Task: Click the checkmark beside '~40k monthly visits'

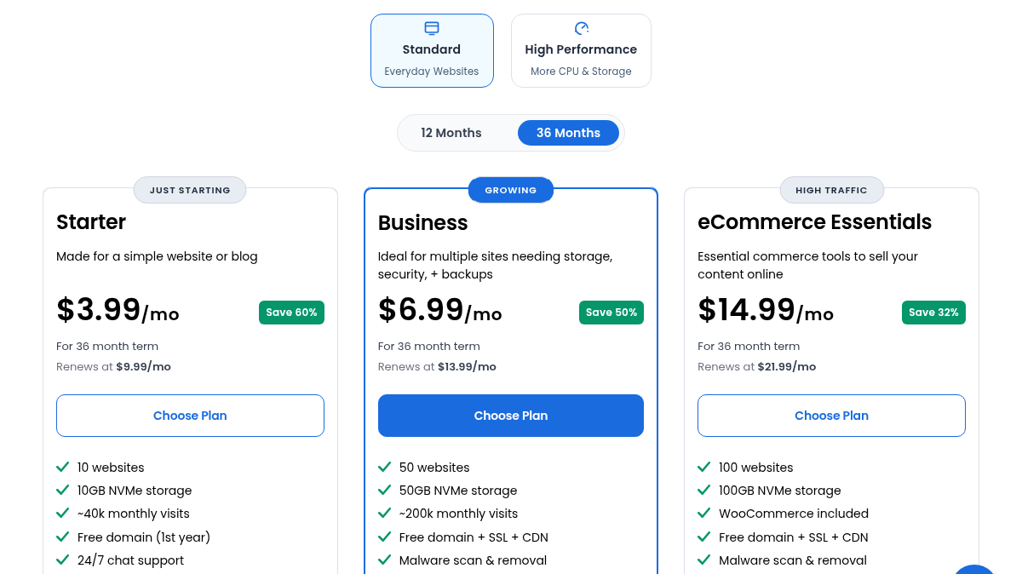Action: (x=62, y=513)
